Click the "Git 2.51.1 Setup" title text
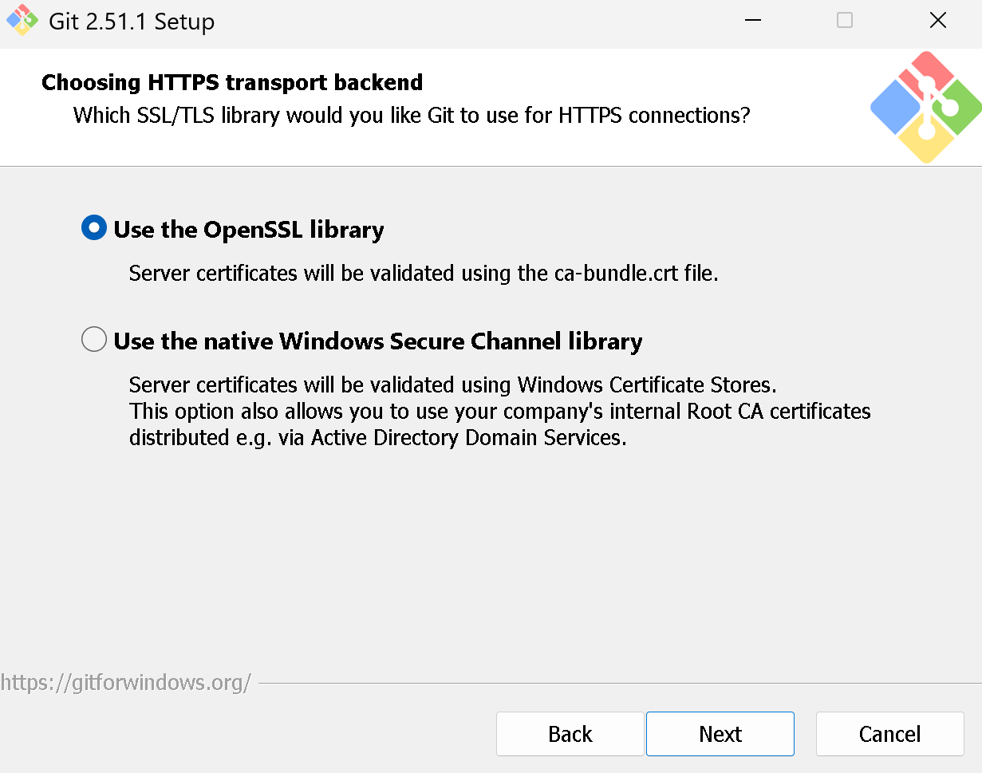This screenshot has height=773, width=982. tap(132, 22)
